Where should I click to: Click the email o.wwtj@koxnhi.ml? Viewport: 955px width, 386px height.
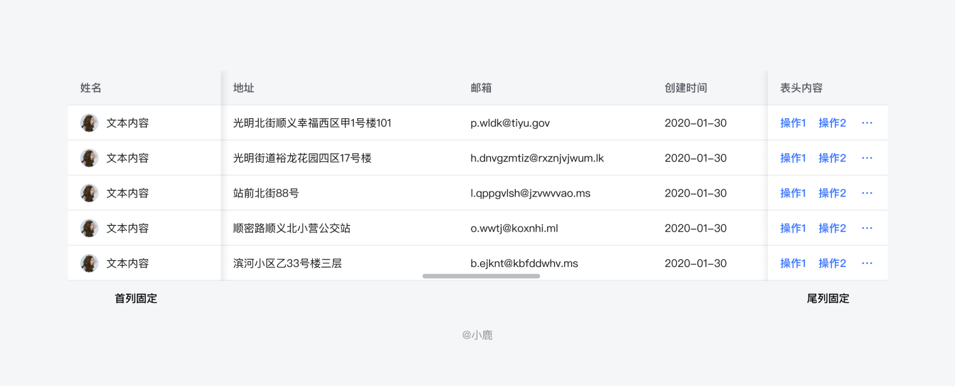point(514,228)
